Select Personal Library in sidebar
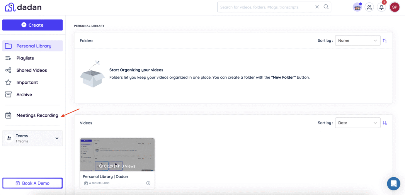 coord(32,46)
